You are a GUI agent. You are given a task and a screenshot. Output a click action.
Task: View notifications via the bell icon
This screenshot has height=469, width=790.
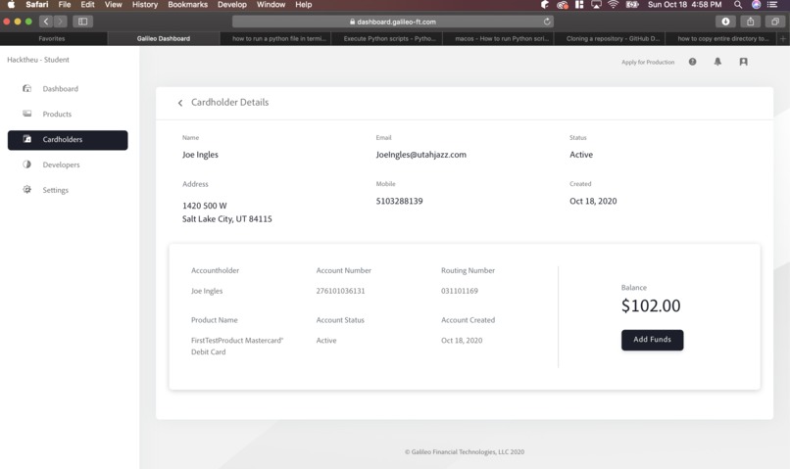click(717, 62)
